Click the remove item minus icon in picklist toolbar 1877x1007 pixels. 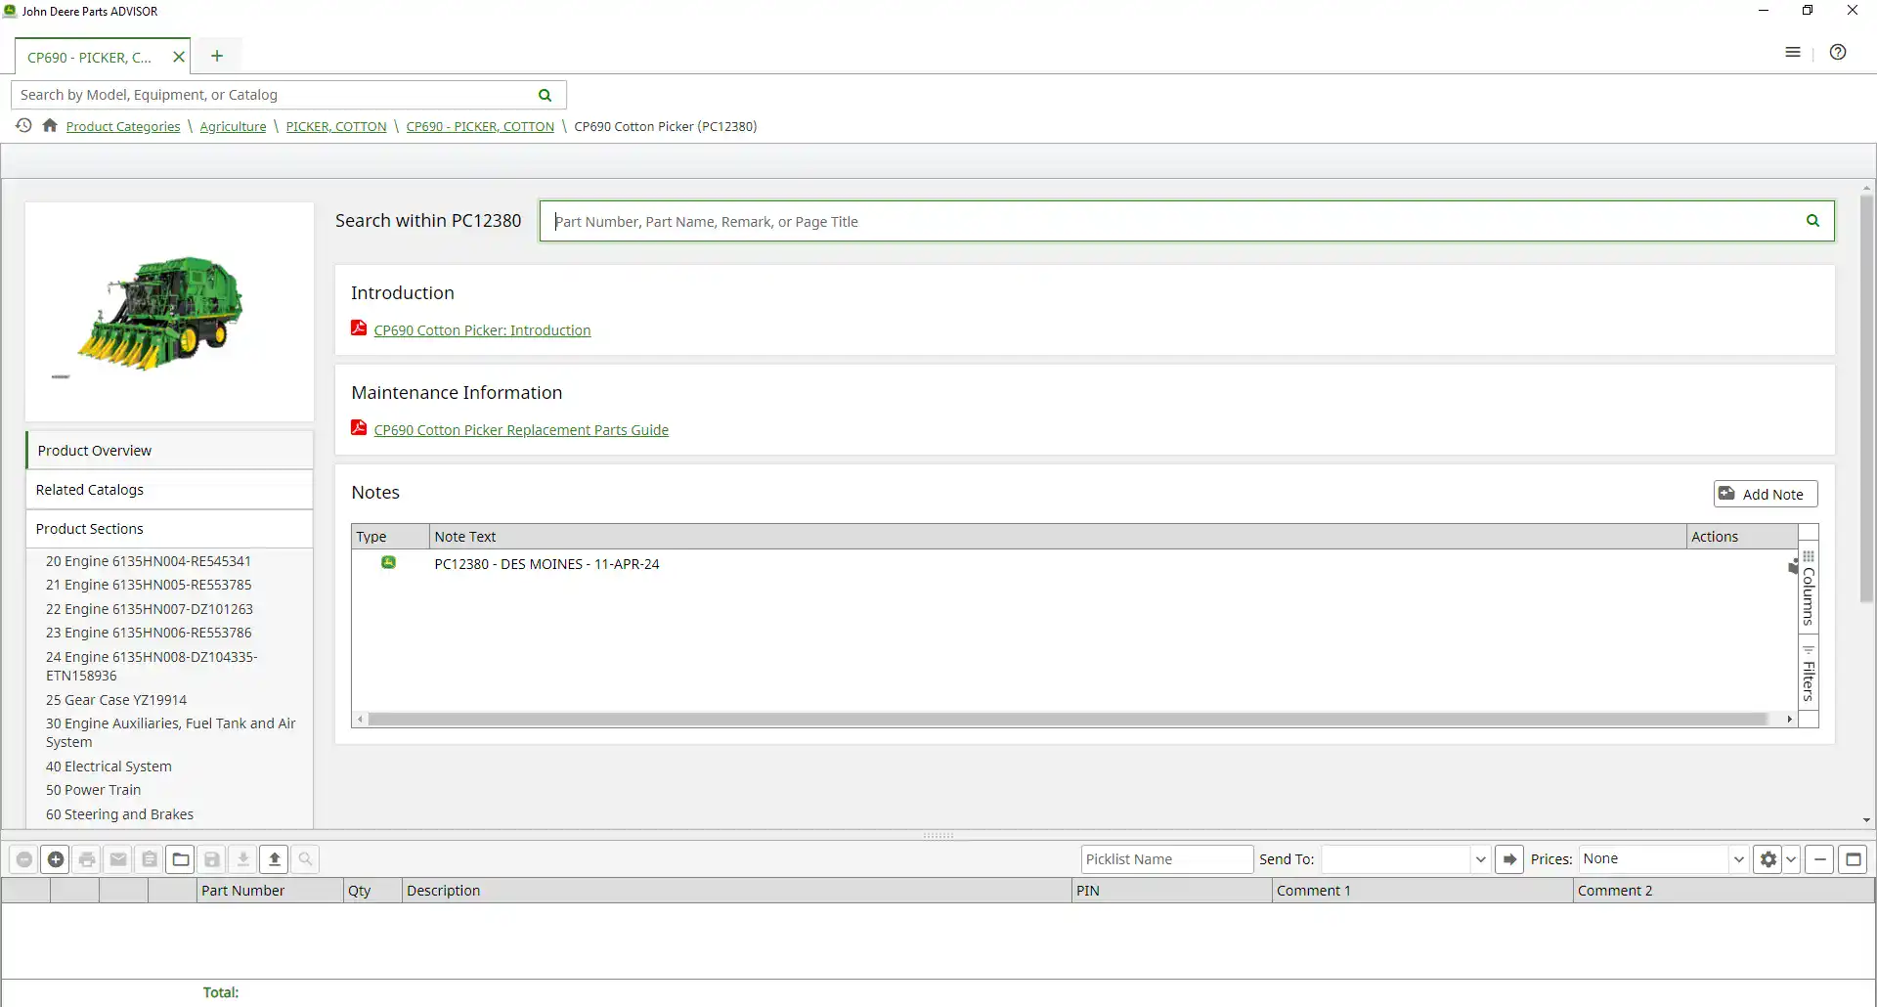click(x=24, y=859)
